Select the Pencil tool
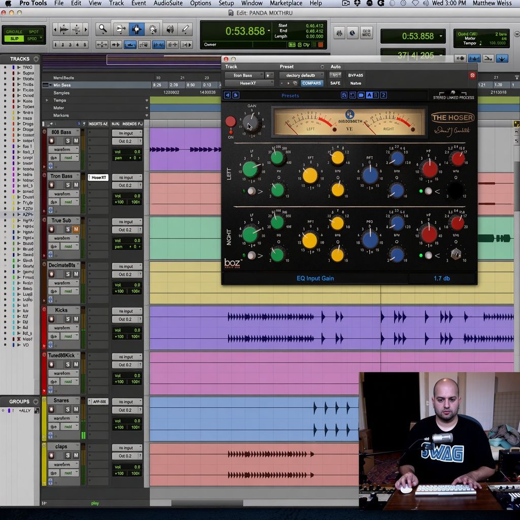Image resolution: width=520 pixels, height=520 pixels. 185,29
